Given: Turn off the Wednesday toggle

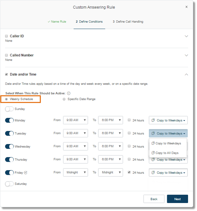Looking at the screenshot, I should tap(9, 146).
